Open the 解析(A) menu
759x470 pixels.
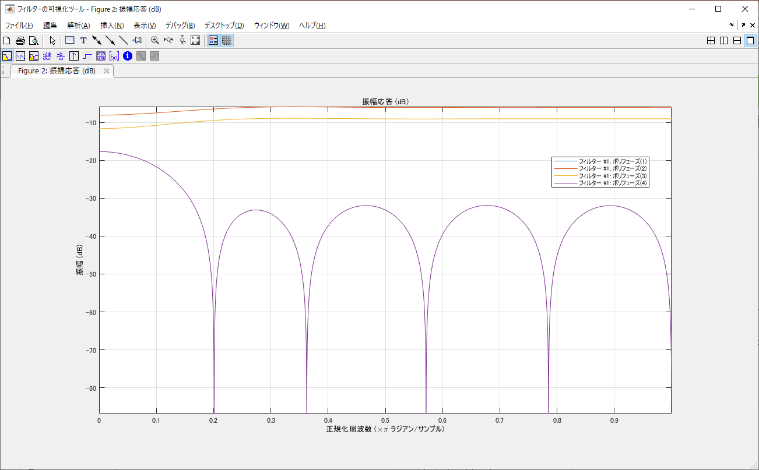click(79, 26)
